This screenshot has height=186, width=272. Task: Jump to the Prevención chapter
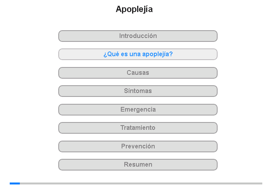138,146
